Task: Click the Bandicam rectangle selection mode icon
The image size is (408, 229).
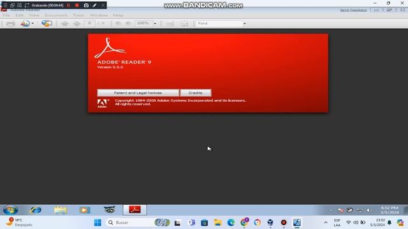Action: pos(27,5)
